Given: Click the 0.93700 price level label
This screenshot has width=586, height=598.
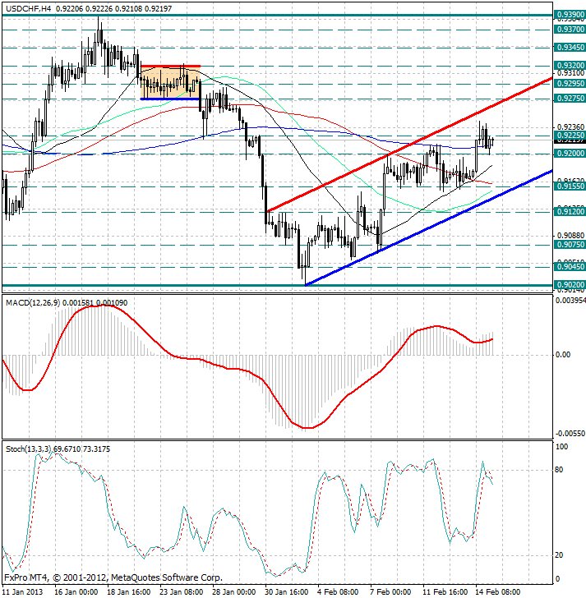Looking at the screenshot, I should pyautogui.click(x=570, y=30).
